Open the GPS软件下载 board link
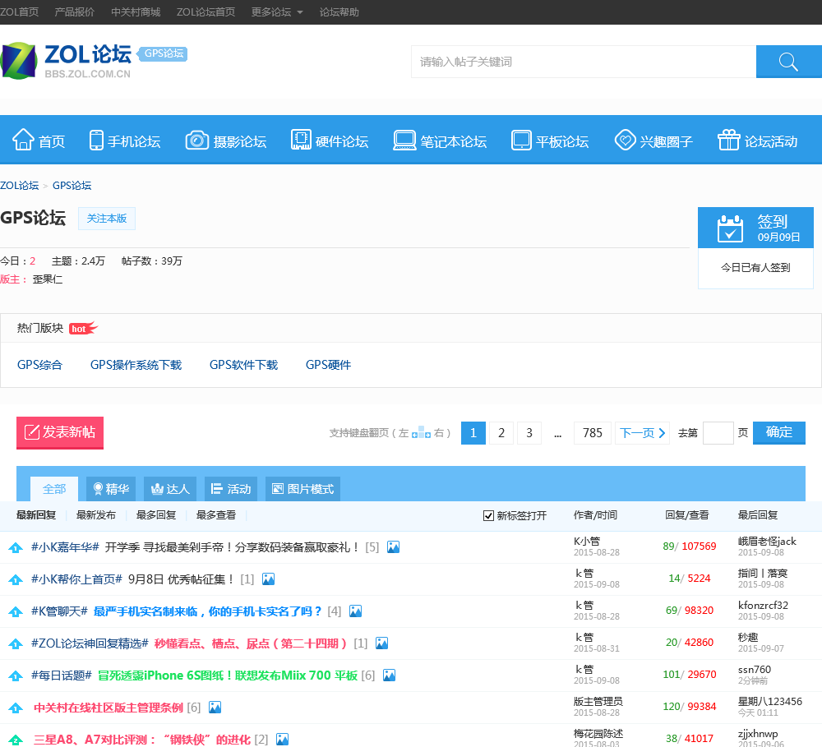 (244, 365)
